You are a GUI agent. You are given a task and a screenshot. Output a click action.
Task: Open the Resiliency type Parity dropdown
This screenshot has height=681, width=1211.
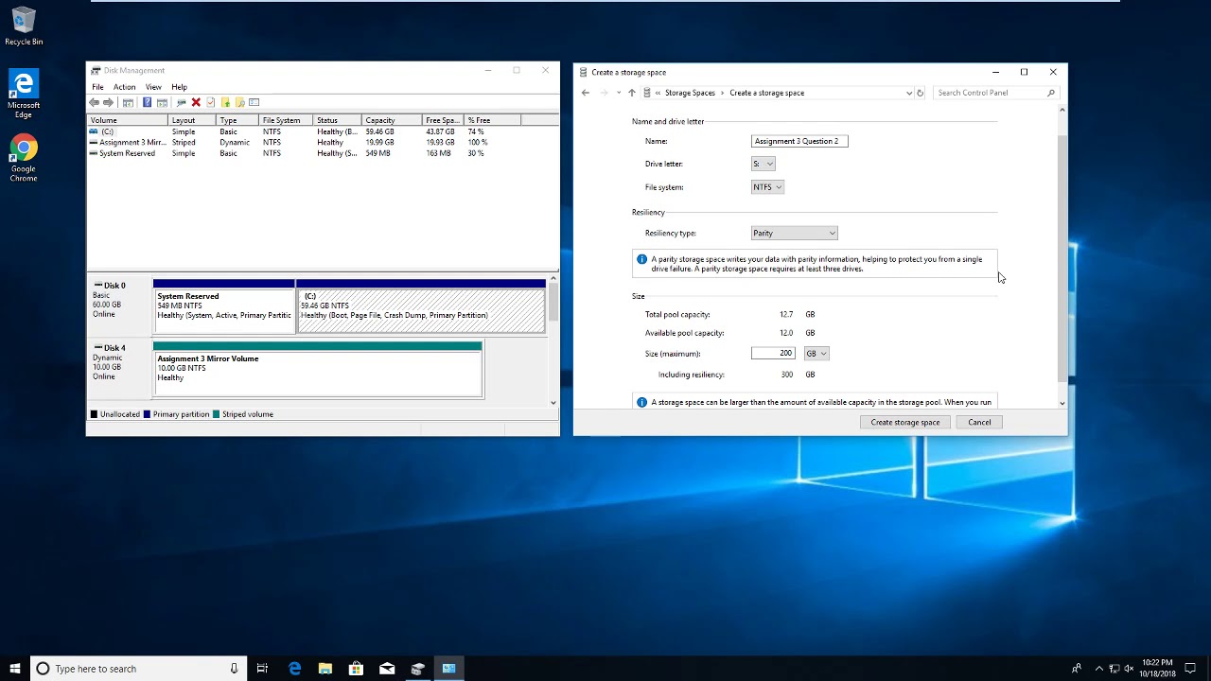tap(795, 233)
